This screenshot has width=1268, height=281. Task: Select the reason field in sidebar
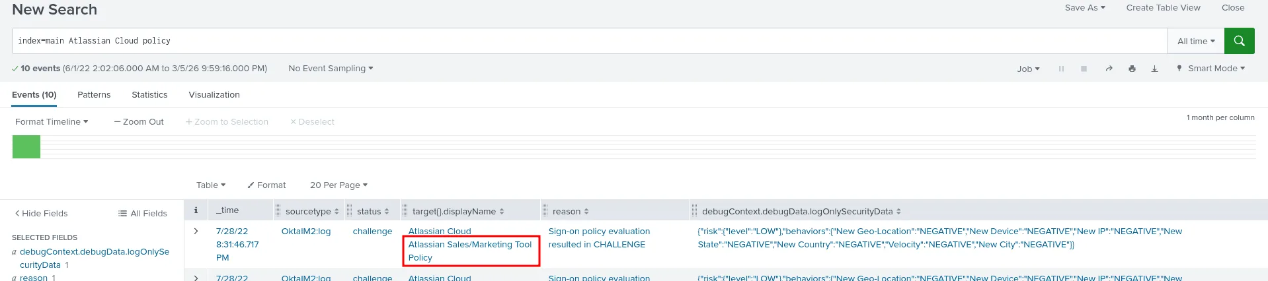(34, 278)
